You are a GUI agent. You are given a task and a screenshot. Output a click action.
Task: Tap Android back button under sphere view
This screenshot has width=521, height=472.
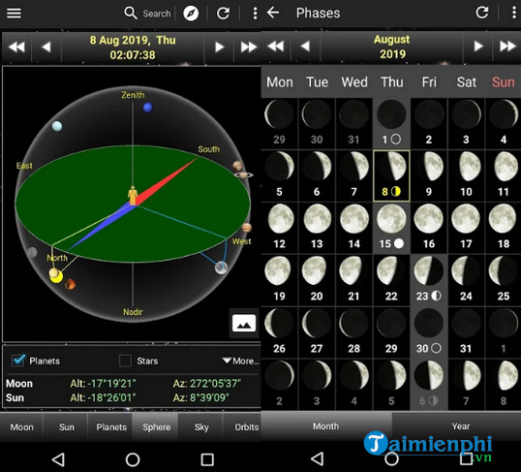[58, 459]
